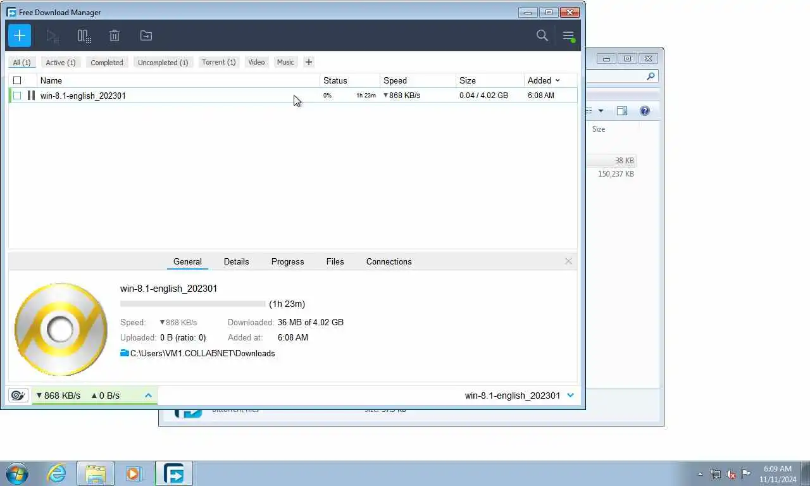Expand the speed panel arrow in the status bar
Screen dimensions: 810x486
tap(148, 396)
